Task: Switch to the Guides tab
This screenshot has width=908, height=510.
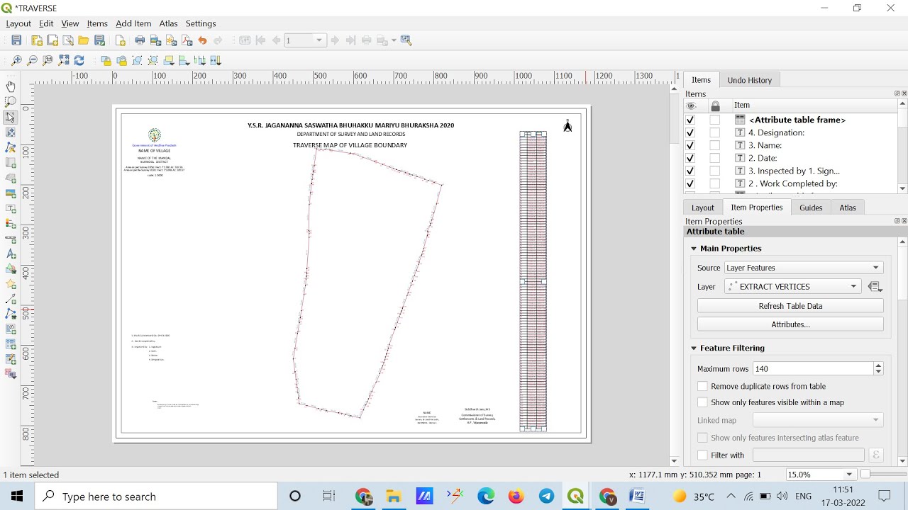Action: point(811,208)
